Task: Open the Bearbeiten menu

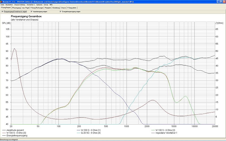Action: [8, 5]
